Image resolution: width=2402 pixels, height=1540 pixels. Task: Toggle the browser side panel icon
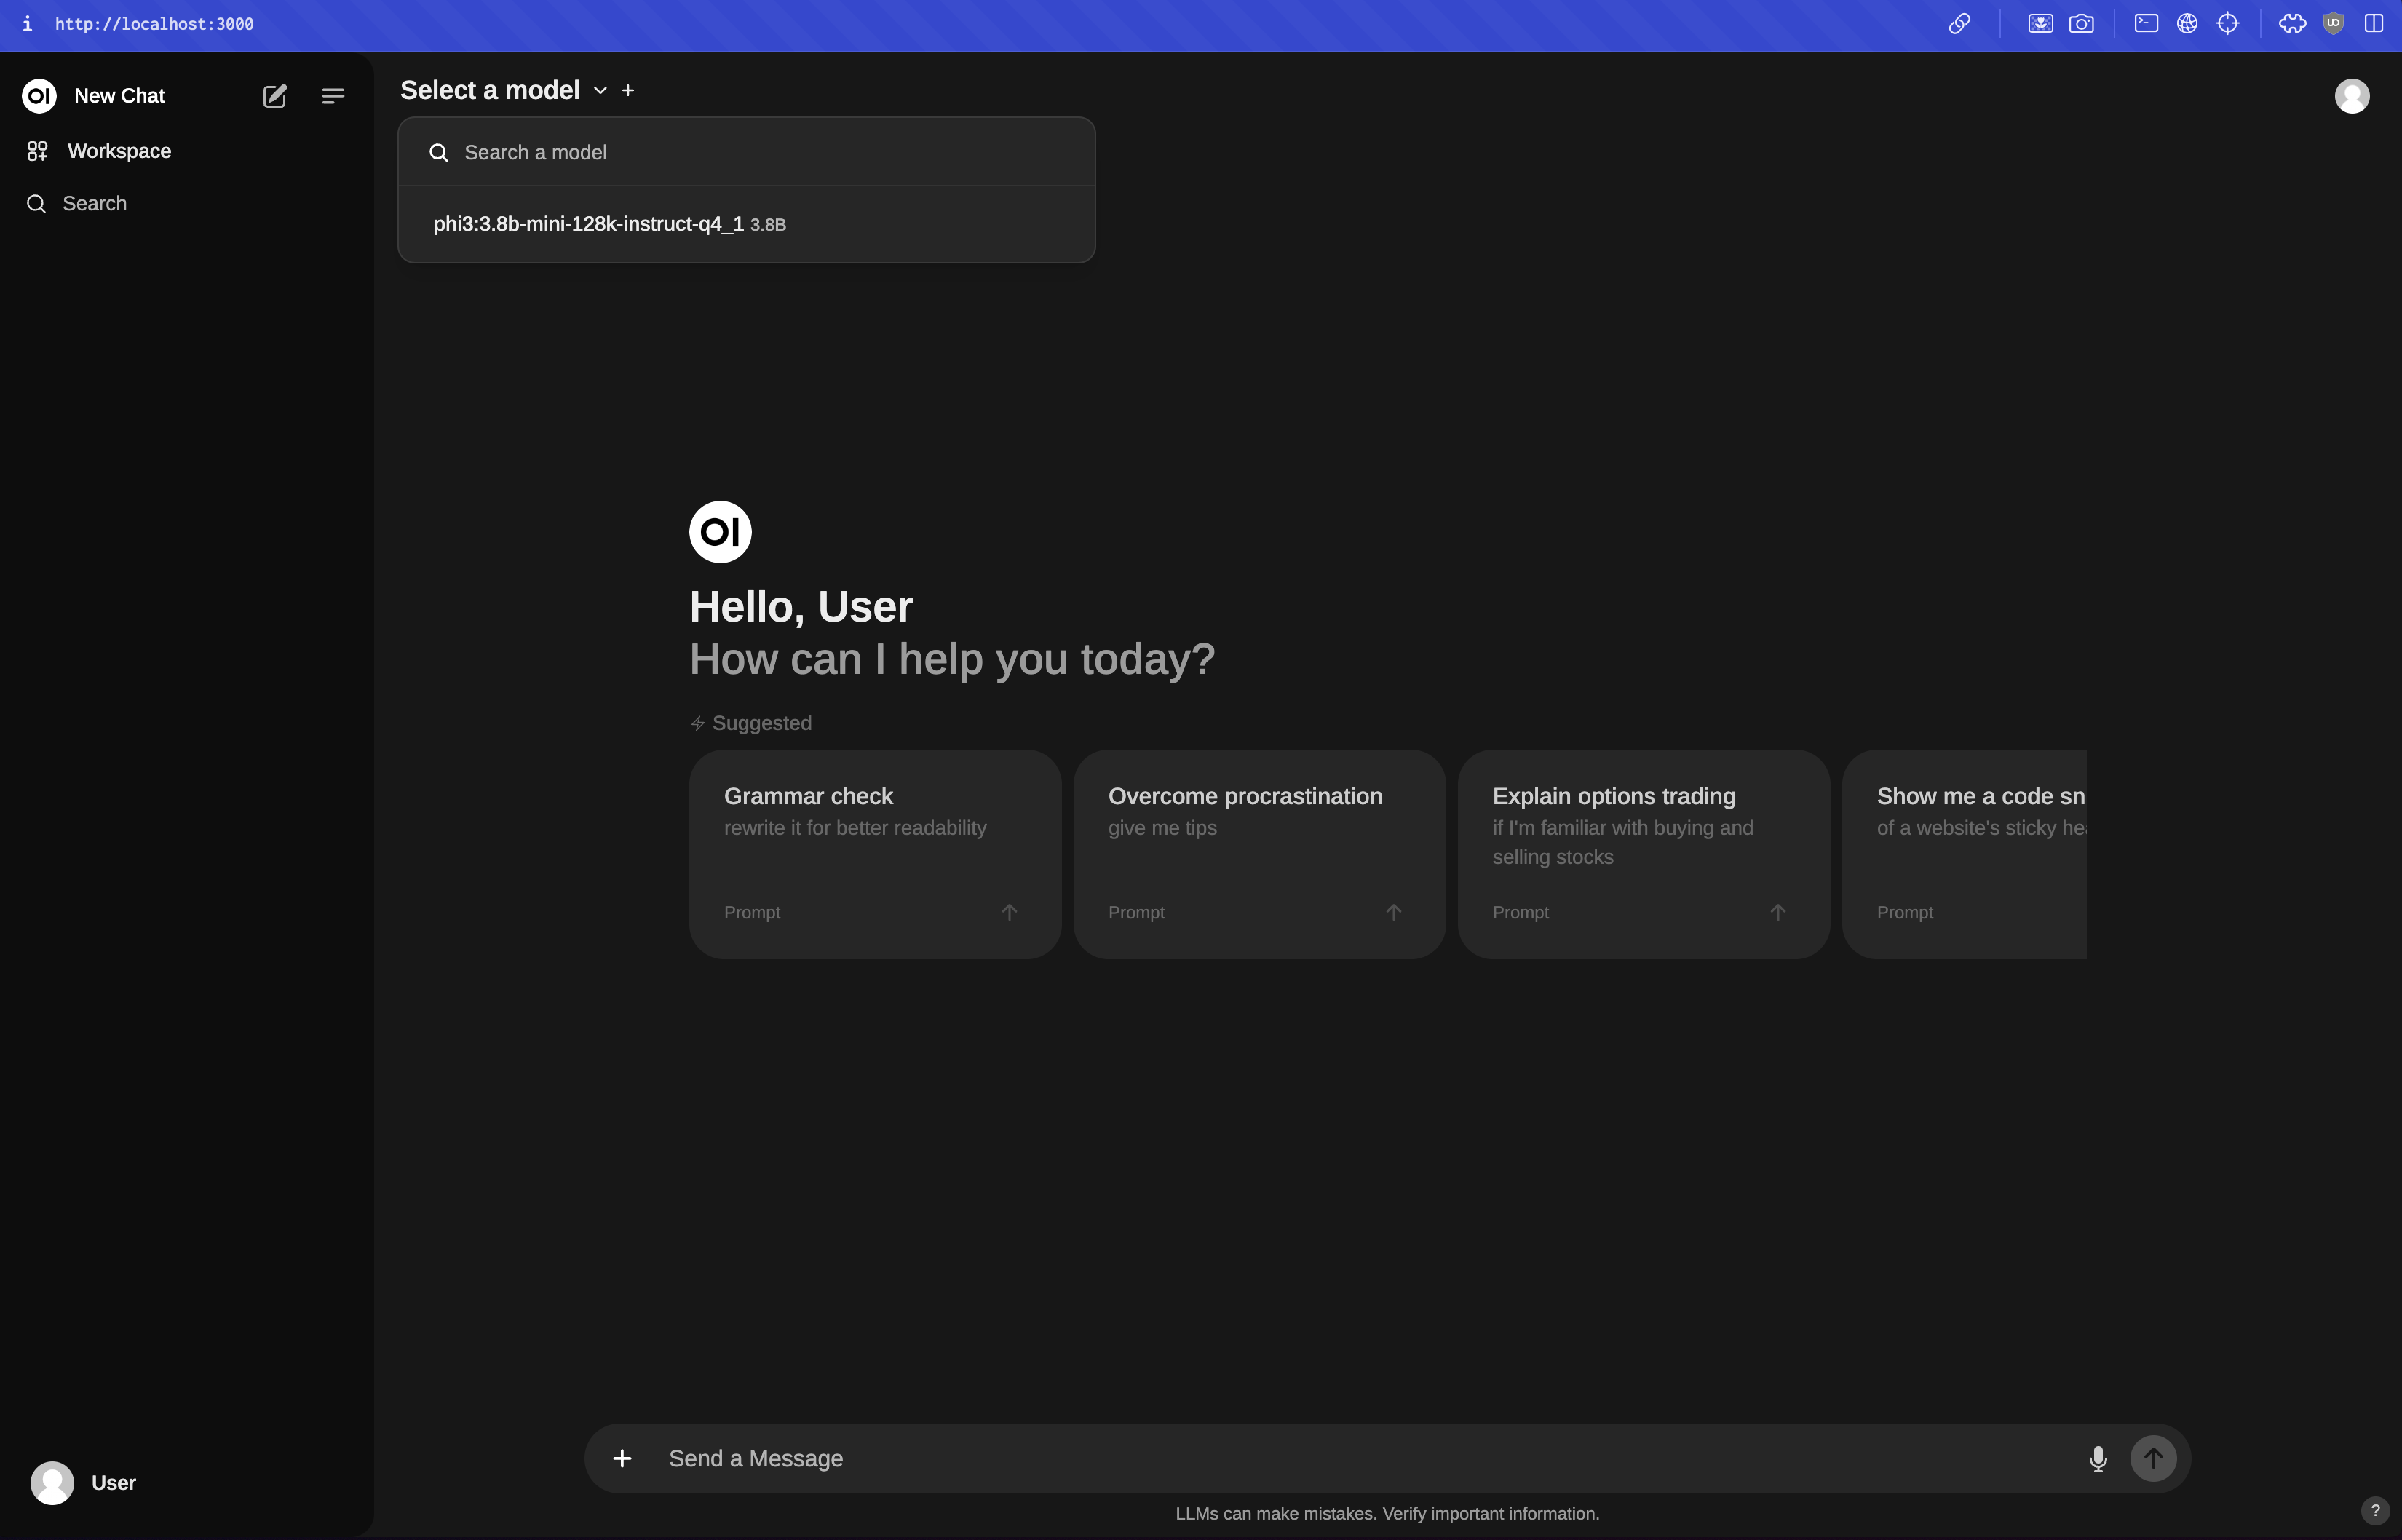[2373, 24]
